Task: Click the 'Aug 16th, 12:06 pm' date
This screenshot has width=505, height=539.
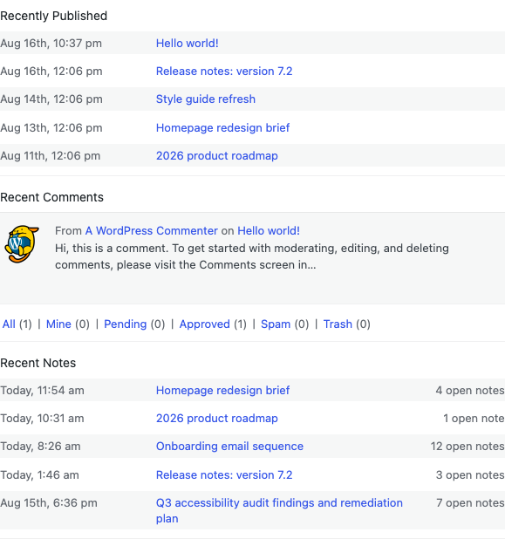Action: pos(51,72)
